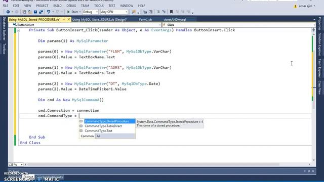
Task: Switch IntelliSense to the All tab
Action: [98, 136]
